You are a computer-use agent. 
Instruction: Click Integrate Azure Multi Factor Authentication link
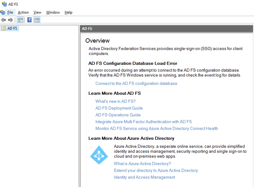pyautogui.click(x=143, y=122)
